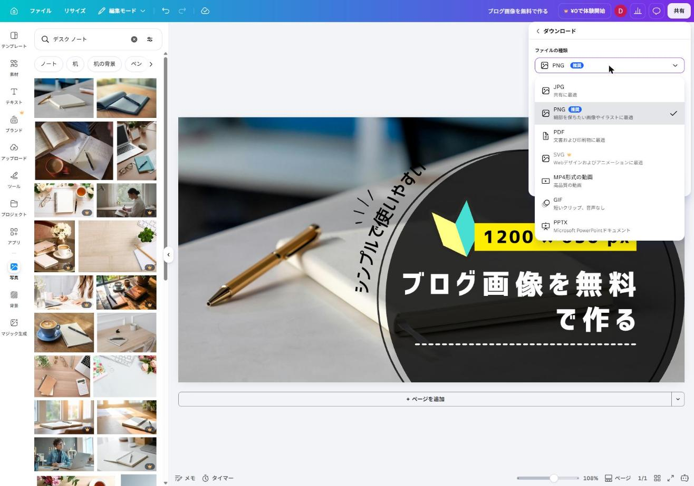694x486 pixels.
Task: Open the アップロード uploads panel
Action: (x=14, y=152)
